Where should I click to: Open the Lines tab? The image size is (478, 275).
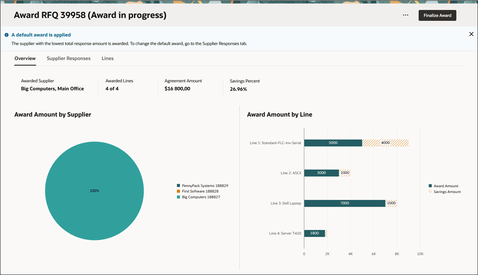point(108,58)
